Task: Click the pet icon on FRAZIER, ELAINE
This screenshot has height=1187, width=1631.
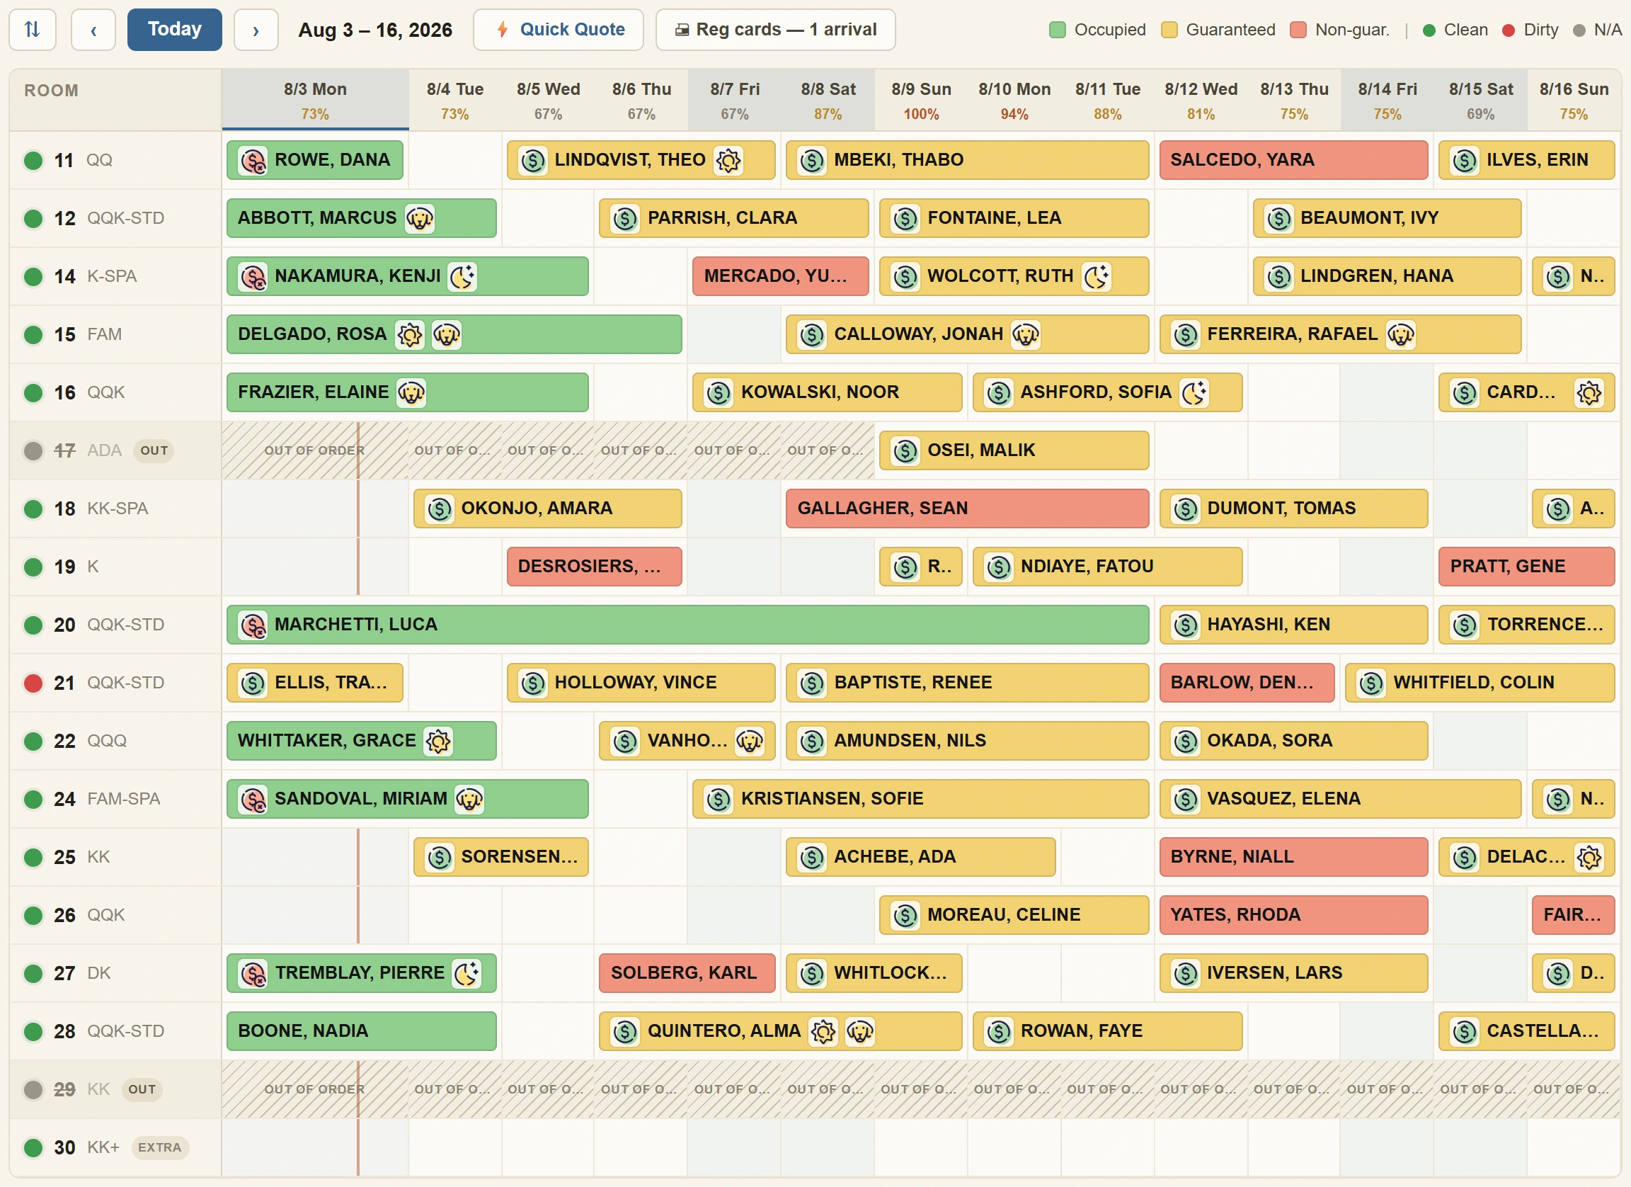Action: tap(411, 393)
